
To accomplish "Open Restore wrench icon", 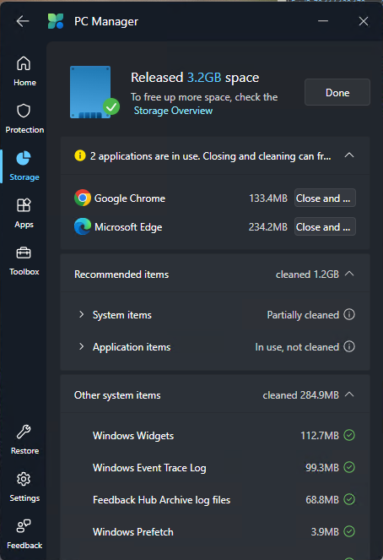I will (24, 439).
